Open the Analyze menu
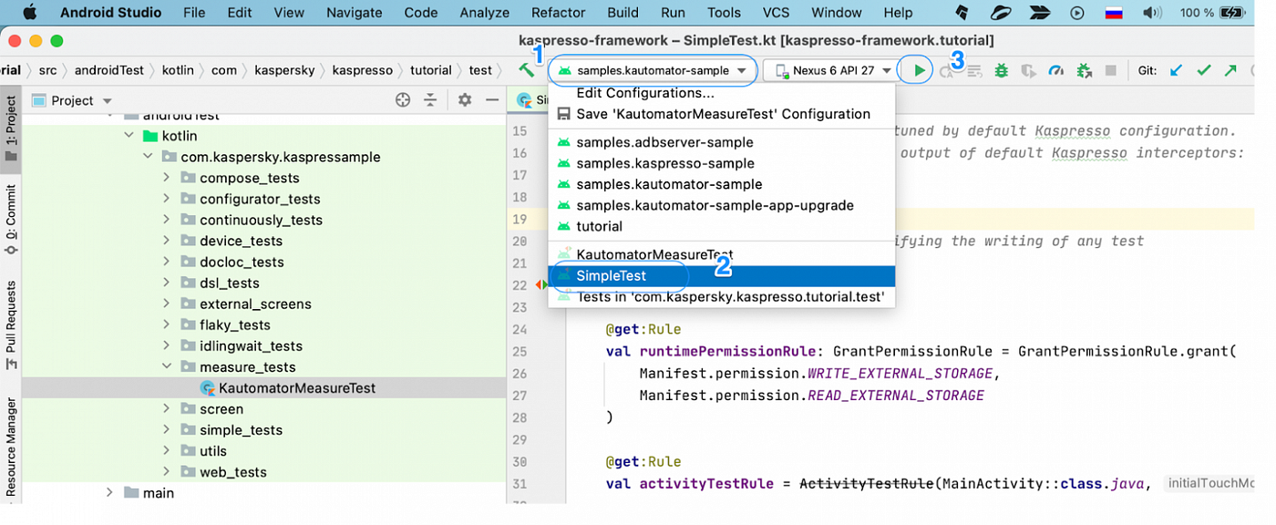 coord(484,13)
